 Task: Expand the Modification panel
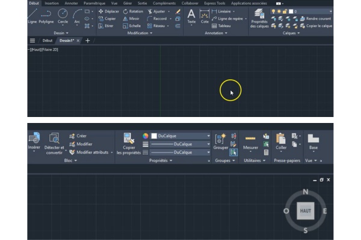point(140,33)
